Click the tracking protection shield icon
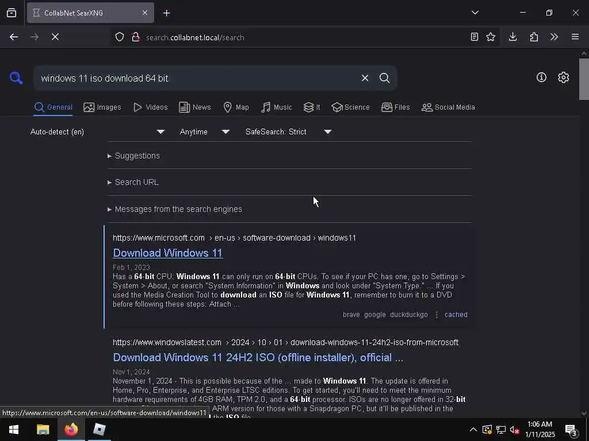The image size is (589, 441). [120, 37]
